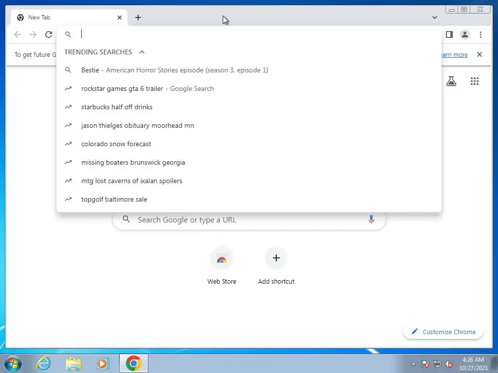The width and height of the screenshot is (498, 373).
Task: Click the Search Google or type a URL box
Action: (x=249, y=220)
